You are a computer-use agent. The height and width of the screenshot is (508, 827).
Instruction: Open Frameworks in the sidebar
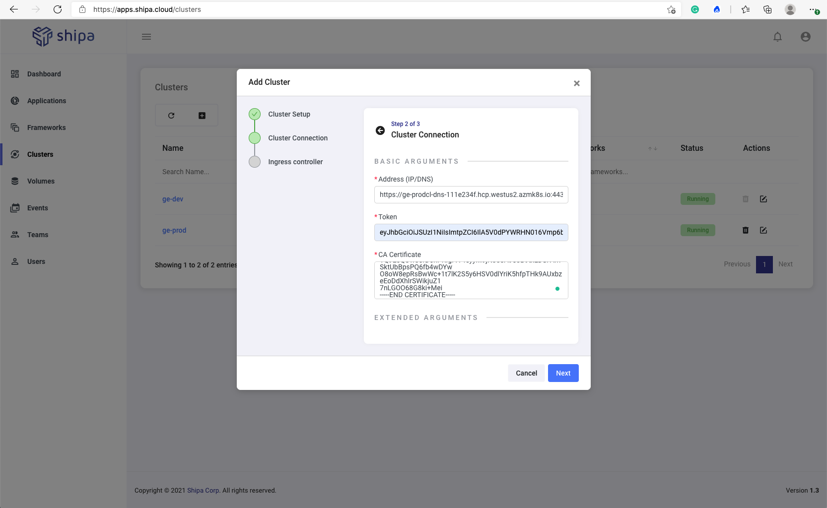(46, 127)
